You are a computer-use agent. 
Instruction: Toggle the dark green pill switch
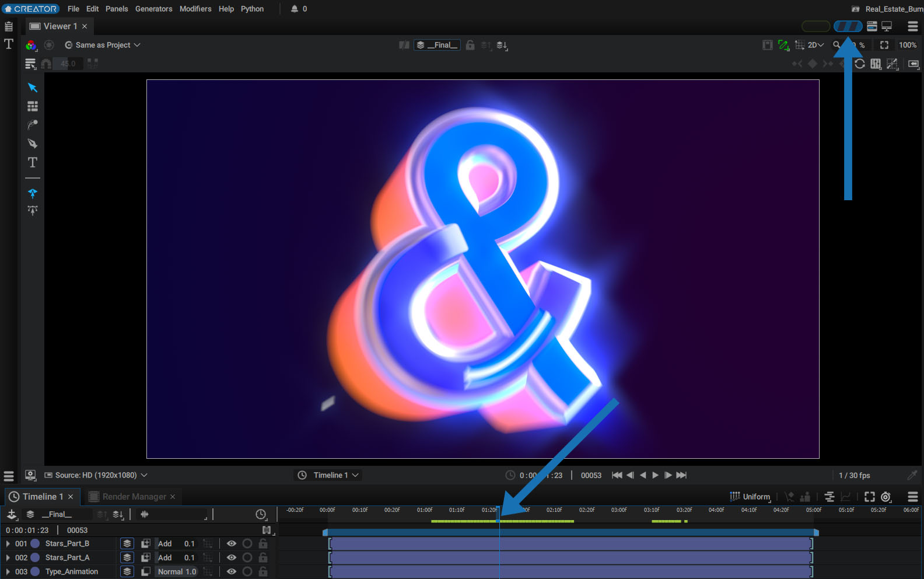815,26
